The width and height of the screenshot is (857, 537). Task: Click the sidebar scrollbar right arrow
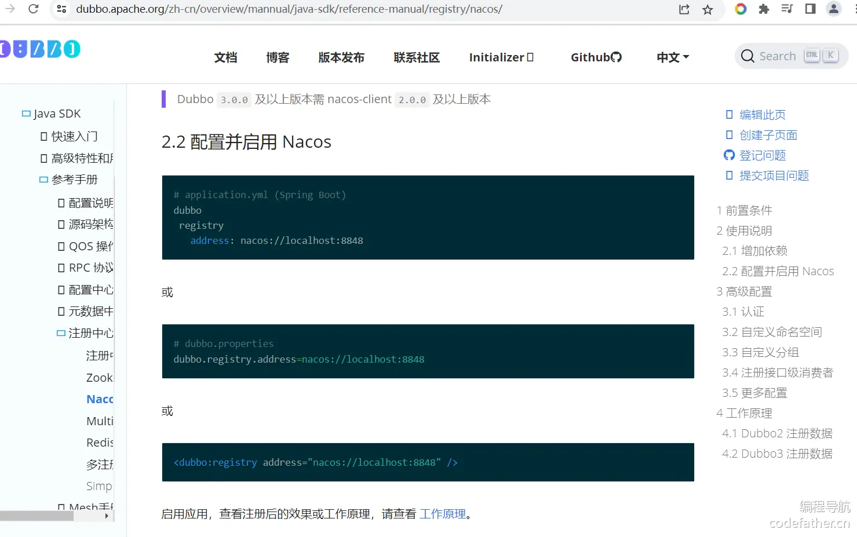[107, 516]
